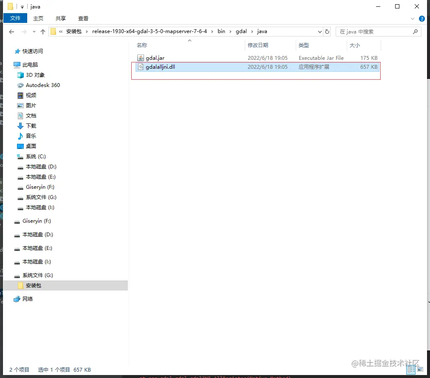Click the java breadcrumb segment
Viewport: 430px width, 378px height.
pos(262,31)
